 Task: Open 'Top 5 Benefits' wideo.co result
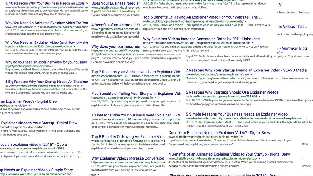click(202, 17)
